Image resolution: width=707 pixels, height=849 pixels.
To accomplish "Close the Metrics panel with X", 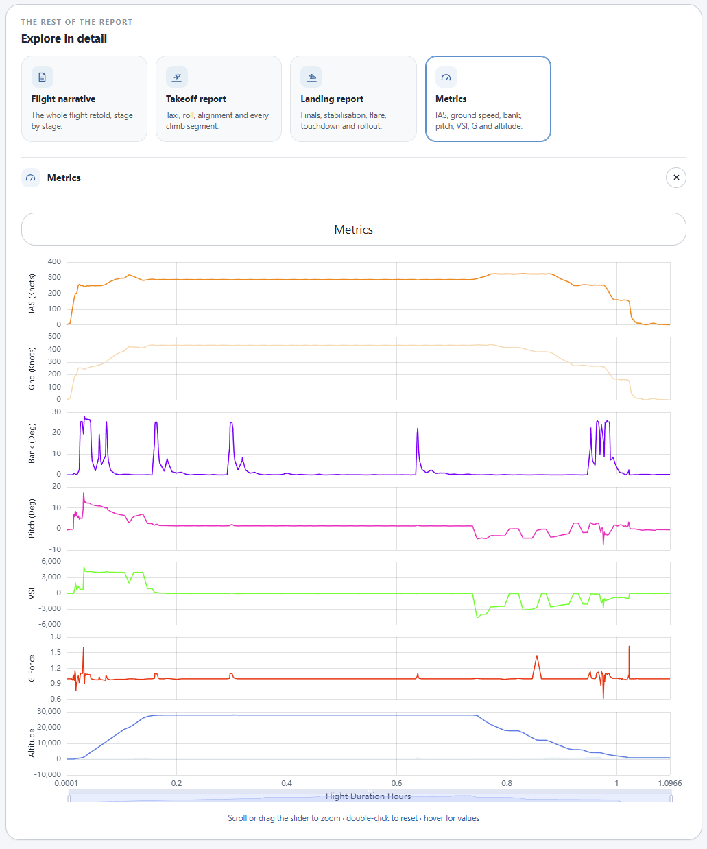I will (676, 178).
